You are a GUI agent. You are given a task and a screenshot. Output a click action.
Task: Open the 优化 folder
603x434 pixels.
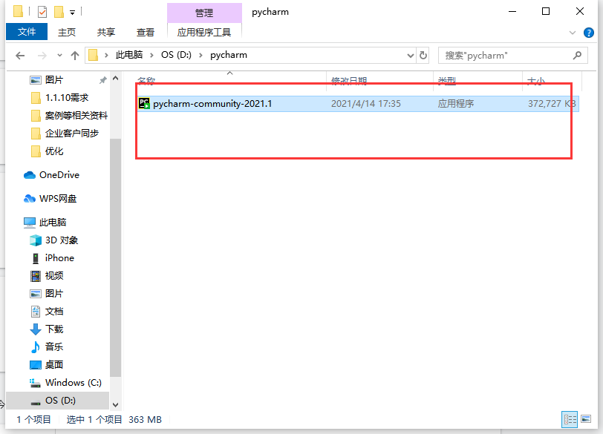[53, 151]
